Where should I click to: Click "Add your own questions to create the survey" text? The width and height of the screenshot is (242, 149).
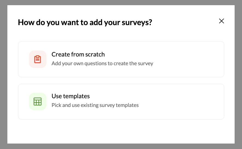(x=102, y=63)
